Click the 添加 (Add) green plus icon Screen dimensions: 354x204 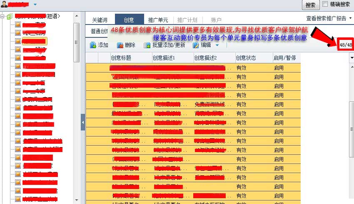coord(92,45)
